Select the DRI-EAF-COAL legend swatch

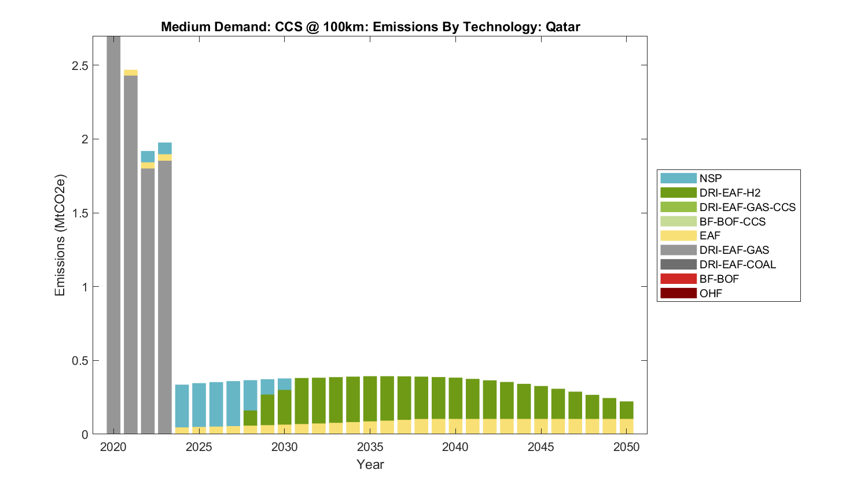point(678,264)
